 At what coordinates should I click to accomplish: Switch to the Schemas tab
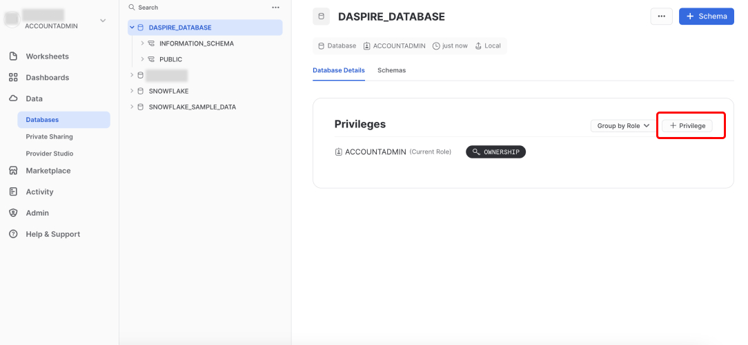(x=392, y=70)
